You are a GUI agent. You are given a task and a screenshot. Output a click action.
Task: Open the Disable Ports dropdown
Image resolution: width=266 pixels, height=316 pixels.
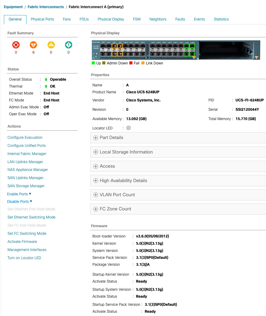[20, 202]
